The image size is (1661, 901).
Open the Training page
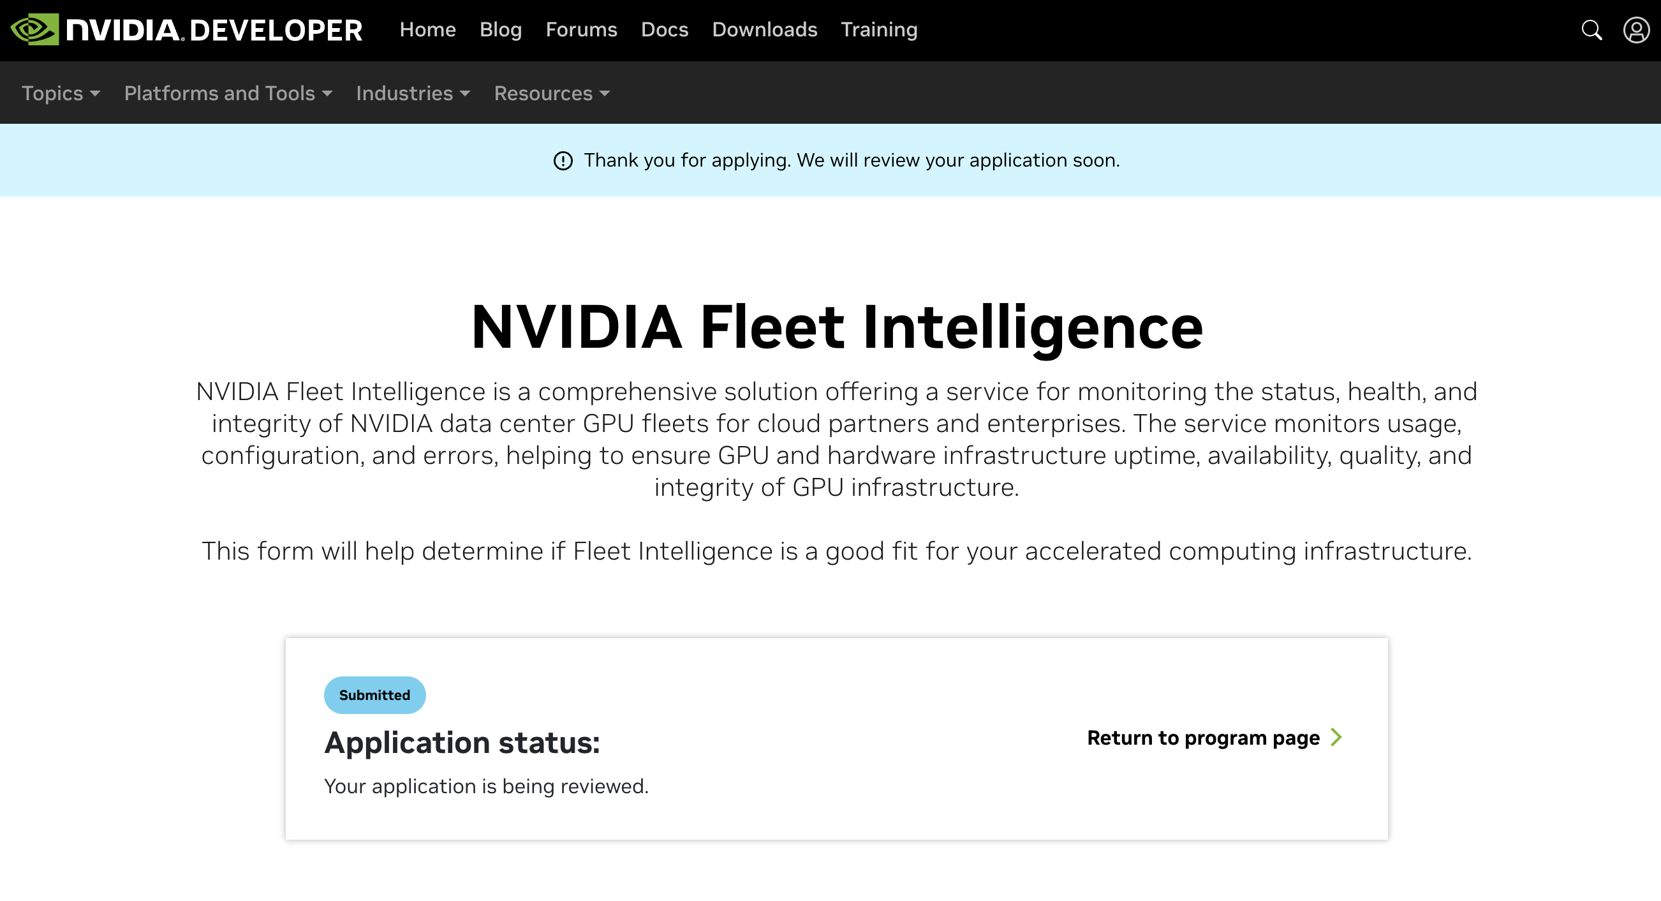click(879, 29)
